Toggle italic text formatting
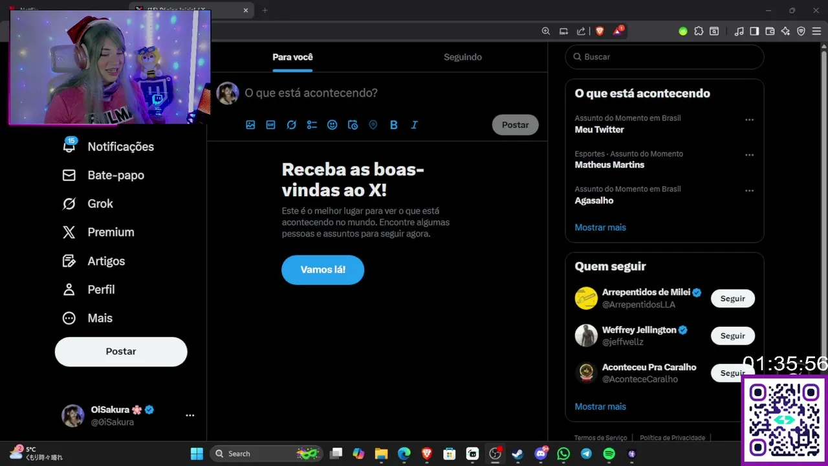This screenshot has width=828, height=466. point(414,125)
